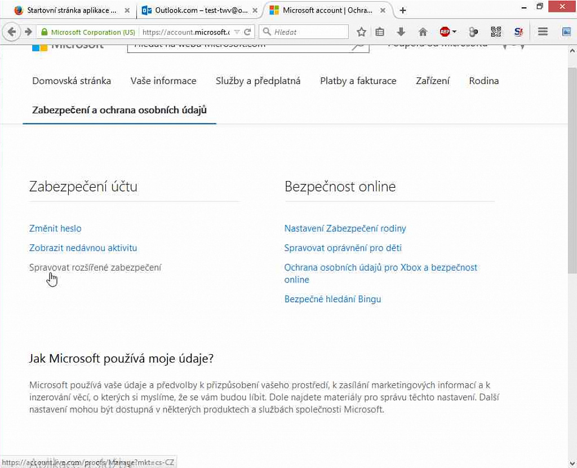The image size is (577, 468).
Task: Click Spravovat rozšířené zabezpečení link
Action: pos(95,267)
